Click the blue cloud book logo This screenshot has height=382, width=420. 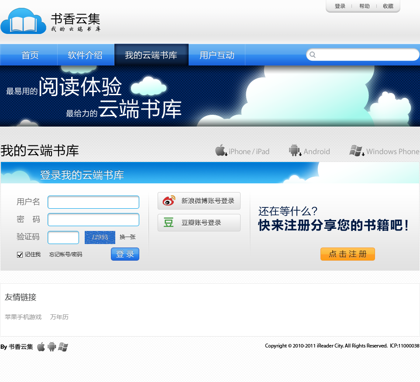point(23,21)
